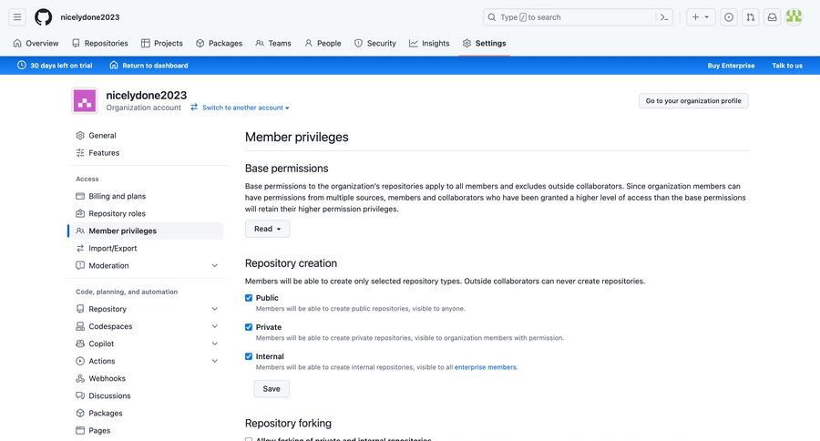Click the plus create-new icon
The height and width of the screenshot is (441, 820).
click(x=695, y=17)
